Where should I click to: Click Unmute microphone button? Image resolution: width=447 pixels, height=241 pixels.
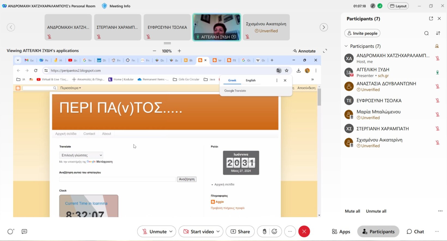point(154,231)
